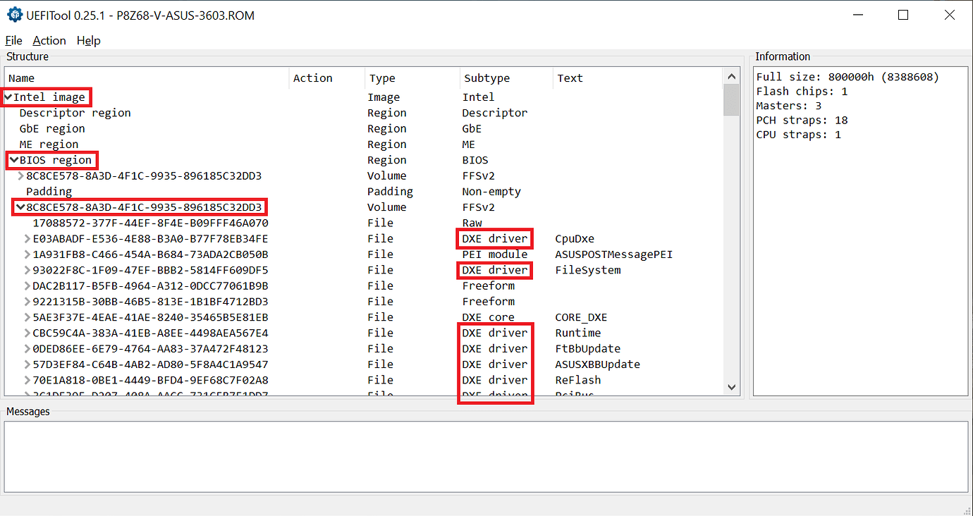Select the ReFlash DXE driver row
The height and width of the screenshot is (516, 973).
(141, 379)
